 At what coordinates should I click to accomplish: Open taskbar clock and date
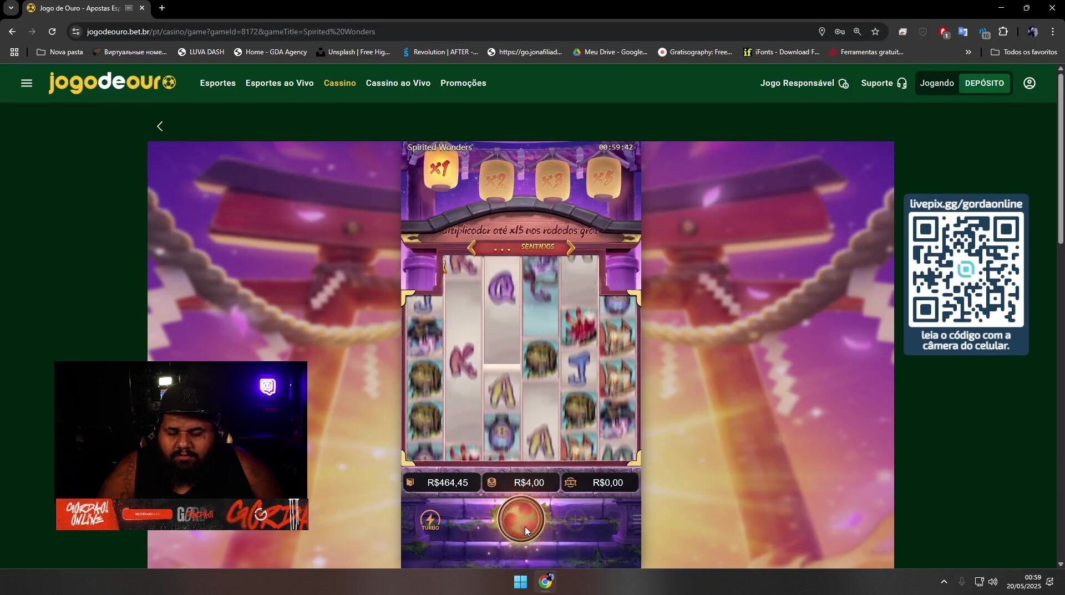1024,582
